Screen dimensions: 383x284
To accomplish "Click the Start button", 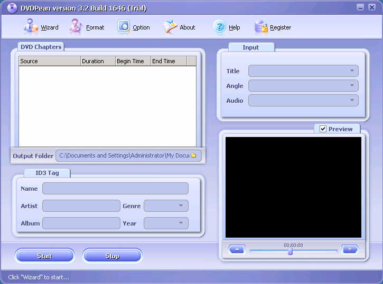I will coord(45,256).
